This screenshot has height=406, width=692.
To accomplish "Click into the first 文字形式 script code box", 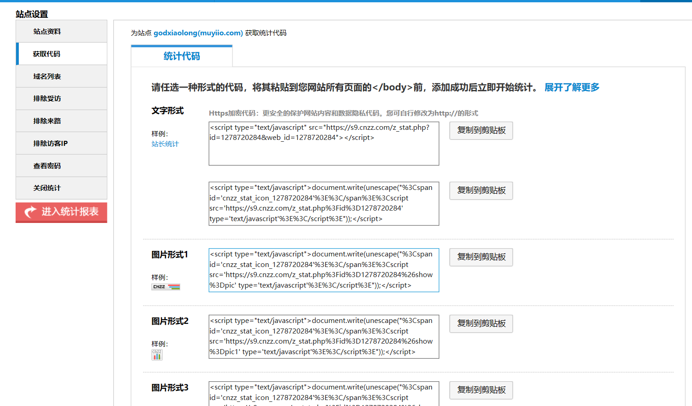I will click(324, 144).
